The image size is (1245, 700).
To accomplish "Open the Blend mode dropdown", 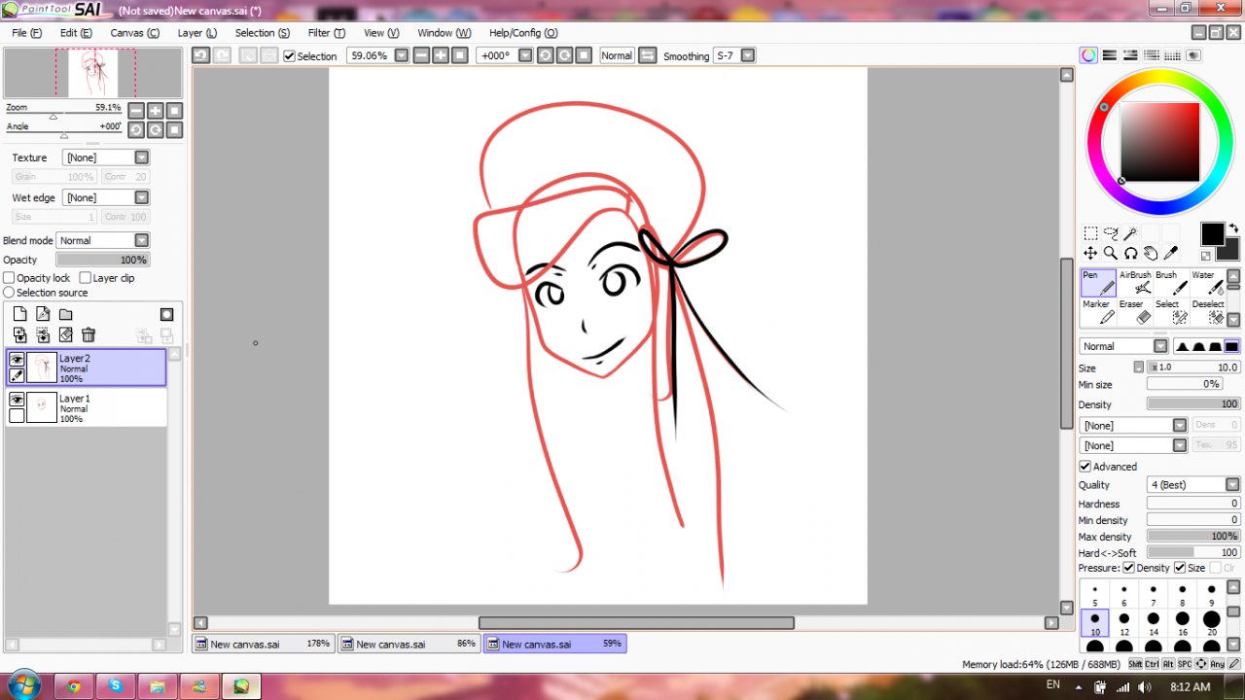I will coord(142,240).
